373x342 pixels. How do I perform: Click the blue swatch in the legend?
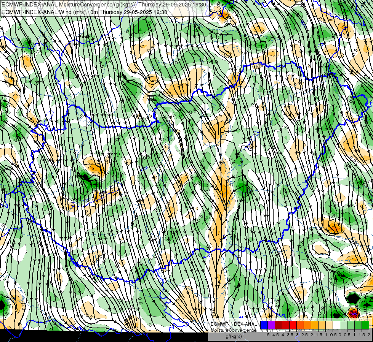tap(264, 325)
